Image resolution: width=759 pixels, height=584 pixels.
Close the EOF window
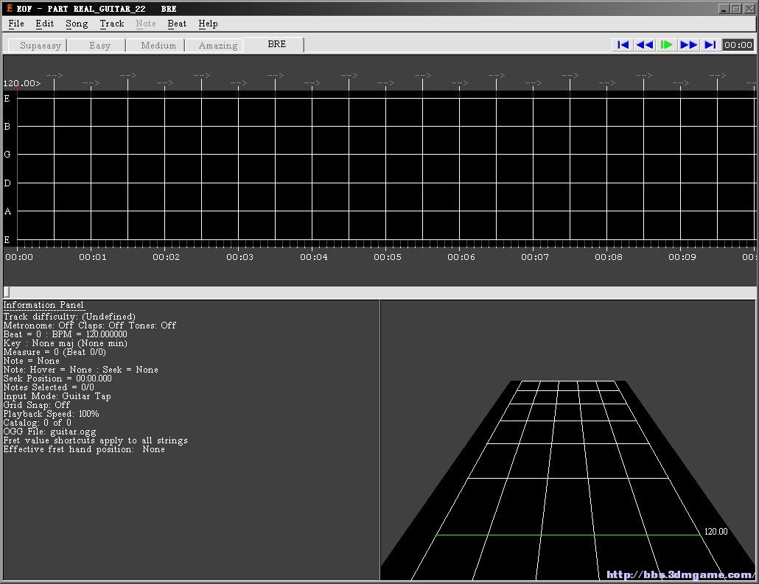pyautogui.click(x=749, y=9)
